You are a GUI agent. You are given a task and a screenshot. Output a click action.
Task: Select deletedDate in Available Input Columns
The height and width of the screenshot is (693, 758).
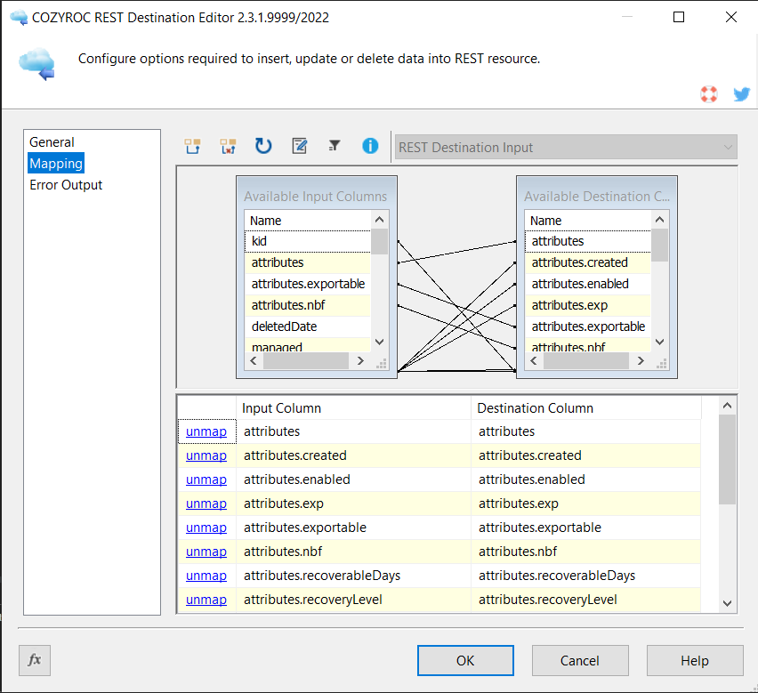pyautogui.click(x=284, y=326)
